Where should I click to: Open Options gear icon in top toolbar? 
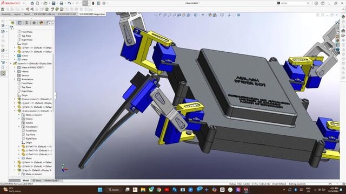coord(104,3)
